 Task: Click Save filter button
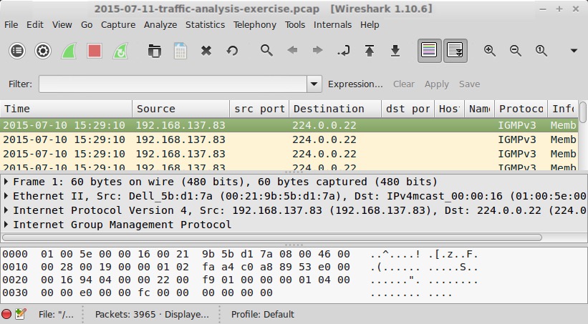(x=469, y=84)
